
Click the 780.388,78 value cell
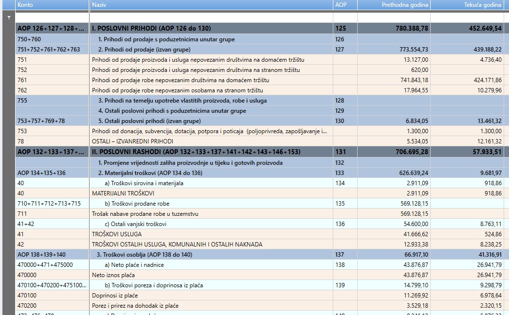(394, 28)
